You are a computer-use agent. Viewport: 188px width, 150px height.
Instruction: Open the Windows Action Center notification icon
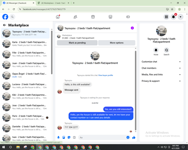point(183,147)
